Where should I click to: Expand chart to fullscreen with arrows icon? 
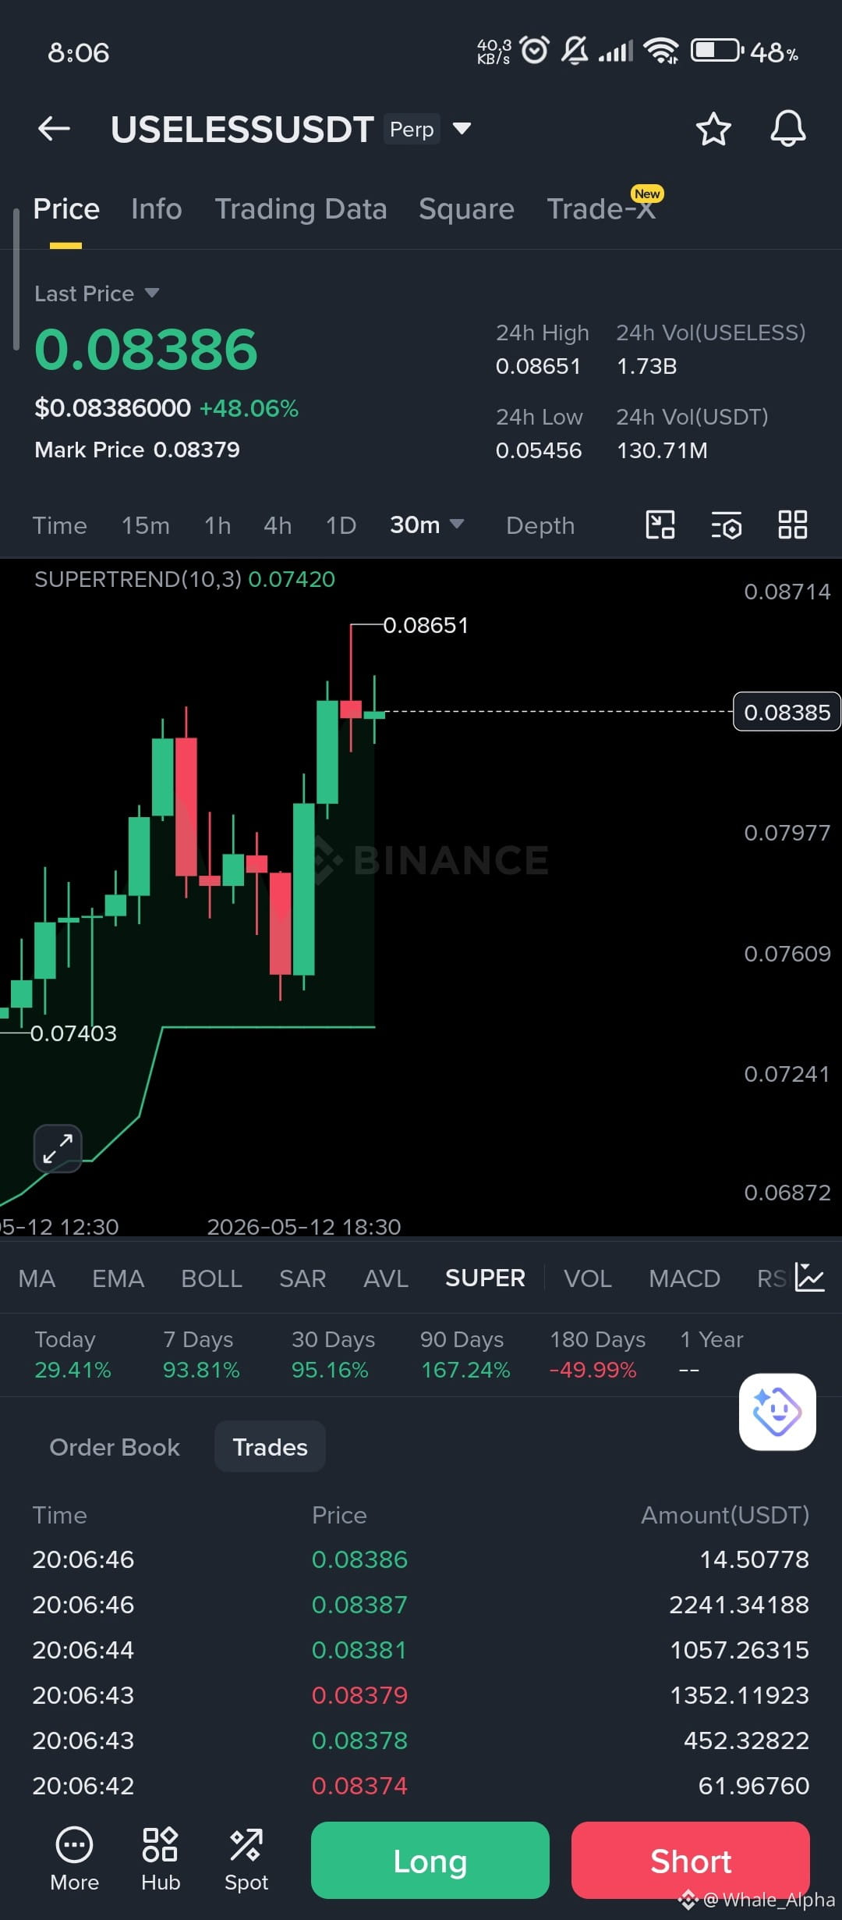pos(58,1148)
